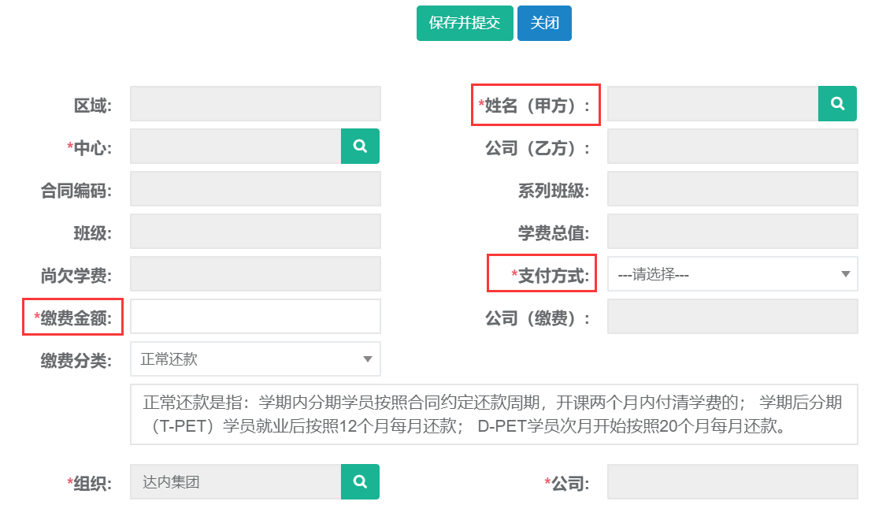Viewport: 875px width, 505px height.
Task: Expand the 支付方式 dropdown
Action: [x=732, y=274]
